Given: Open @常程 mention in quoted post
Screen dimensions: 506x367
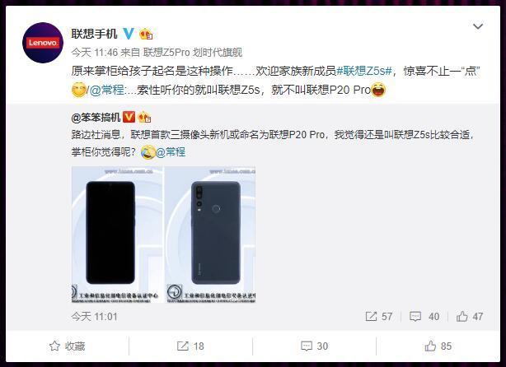Looking at the screenshot, I should click(x=171, y=151).
